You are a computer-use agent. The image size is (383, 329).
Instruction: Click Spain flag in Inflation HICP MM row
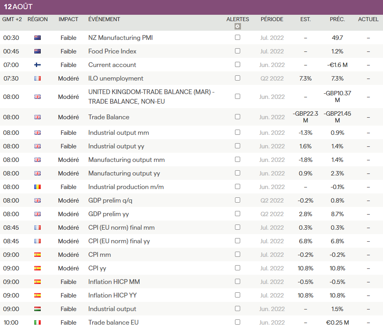[x=38, y=282]
